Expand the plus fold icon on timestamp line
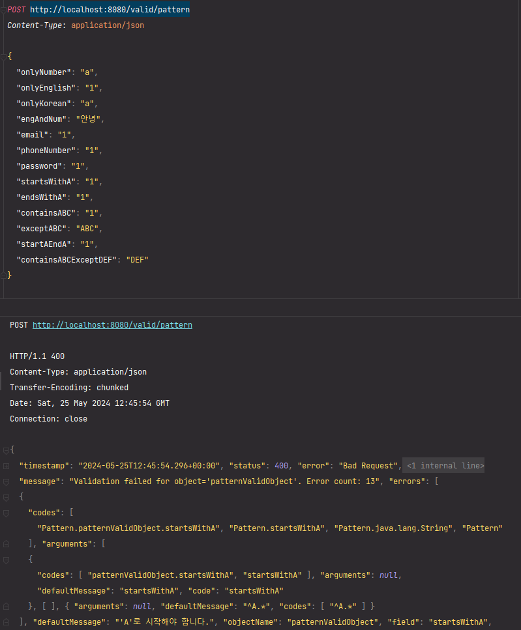521x630 pixels. (x=6, y=466)
